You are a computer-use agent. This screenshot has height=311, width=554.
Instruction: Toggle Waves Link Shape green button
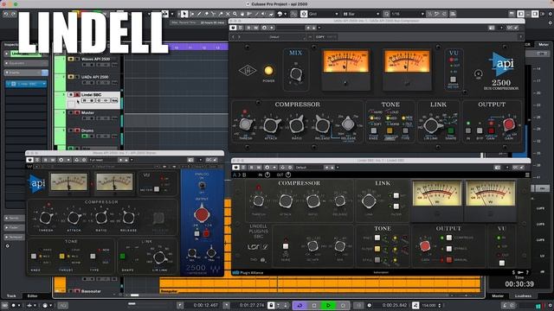pos(123,256)
